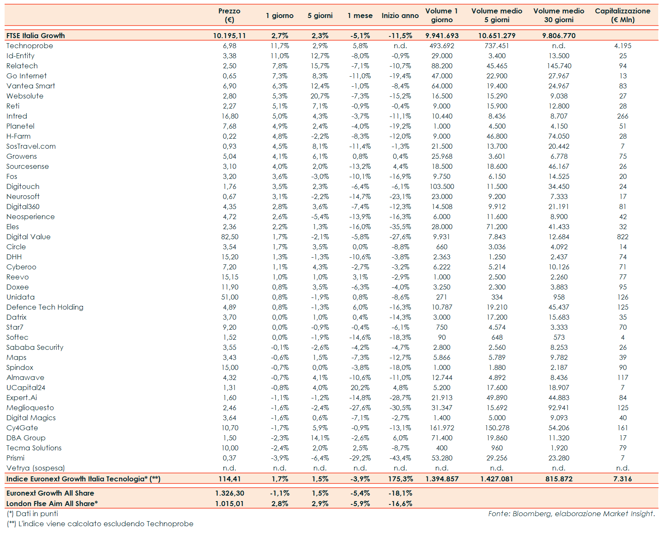Viewport: 664px width, 535px height.
Task: Select Relatech's 30-day volume '145.740'
Action: pos(559,66)
